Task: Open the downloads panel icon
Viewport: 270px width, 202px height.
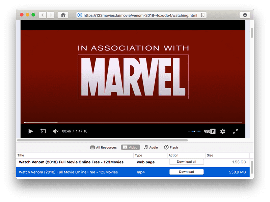Action: [x=244, y=15]
